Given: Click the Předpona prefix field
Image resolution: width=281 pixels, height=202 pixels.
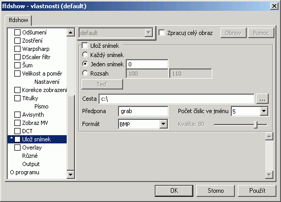Looking at the screenshot, I should [143, 111].
